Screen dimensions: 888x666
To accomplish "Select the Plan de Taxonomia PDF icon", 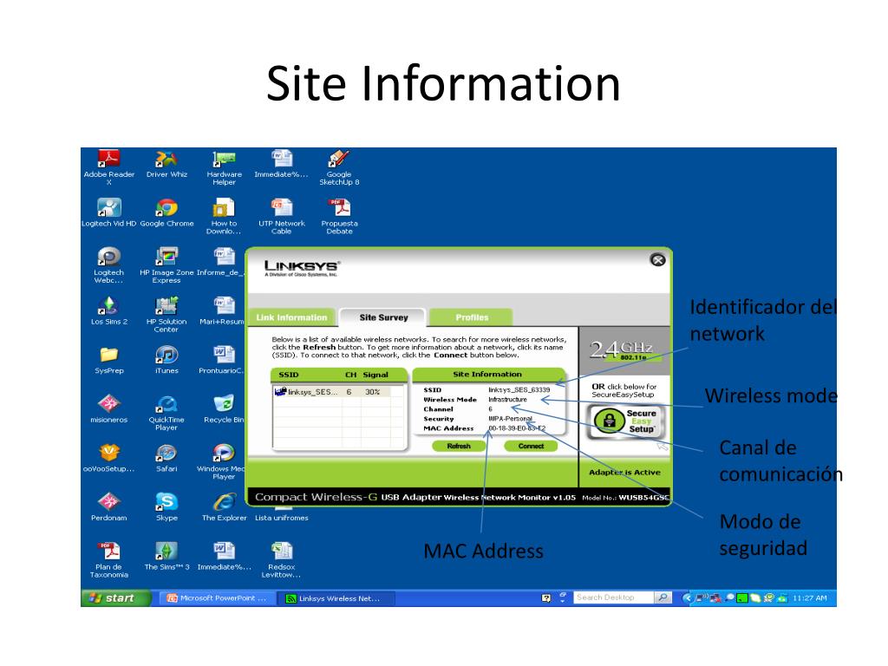I will (108, 559).
